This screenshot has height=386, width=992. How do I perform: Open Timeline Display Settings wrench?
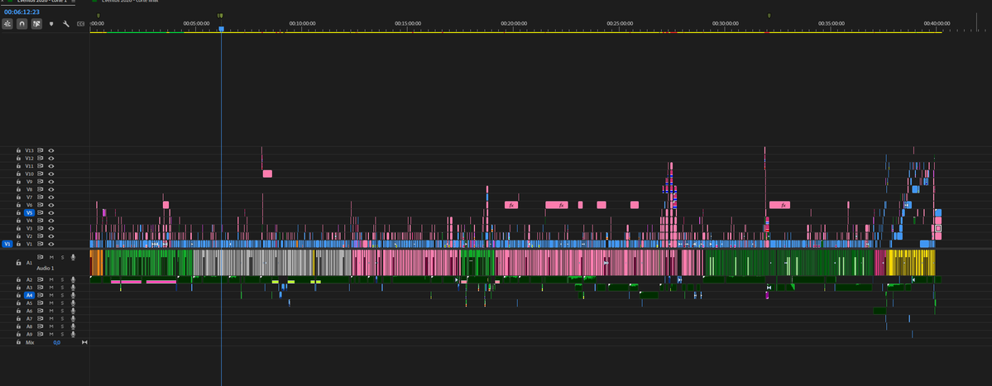pyautogui.click(x=66, y=24)
